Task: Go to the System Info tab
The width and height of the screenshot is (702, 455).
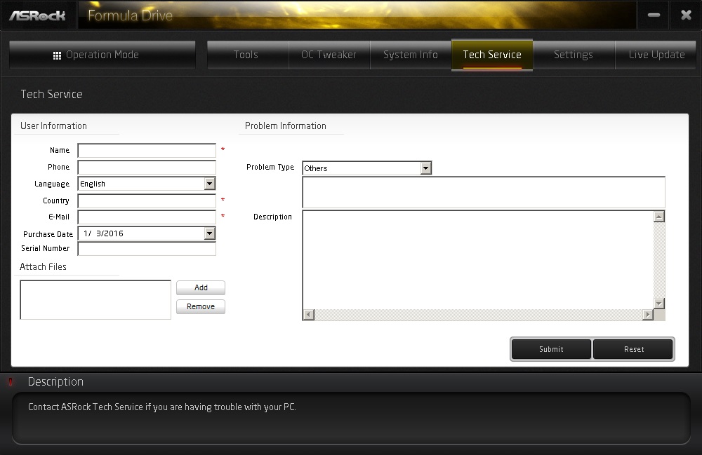Action: [x=411, y=55]
